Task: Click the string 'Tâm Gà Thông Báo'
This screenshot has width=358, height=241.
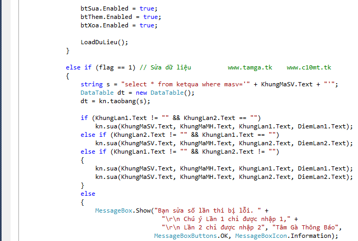Action: click(305, 227)
